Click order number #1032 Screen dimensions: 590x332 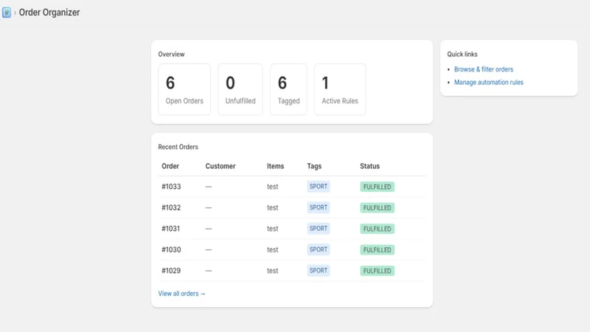(x=171, y=208)
